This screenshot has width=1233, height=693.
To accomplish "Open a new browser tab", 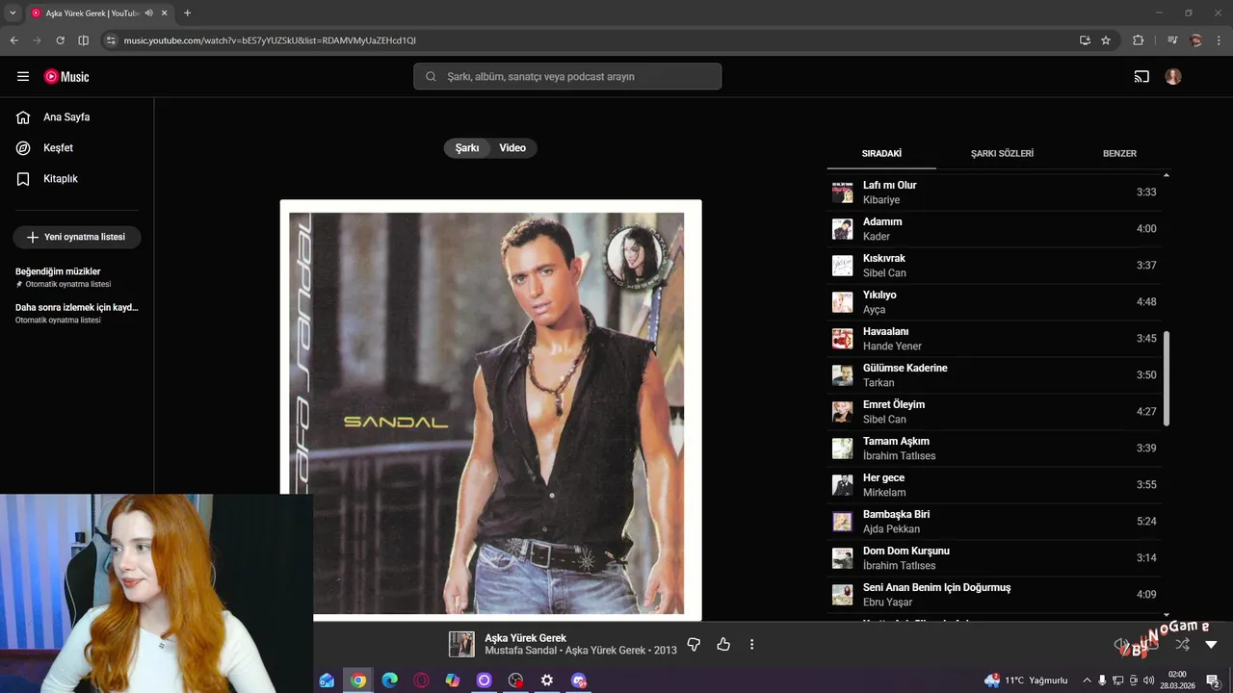I will tap(187, 13).
